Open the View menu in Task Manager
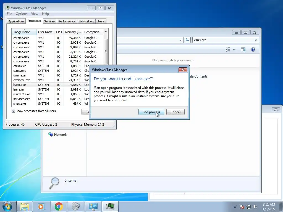Viewport: 283px width, 212px height. click(35, 14)
